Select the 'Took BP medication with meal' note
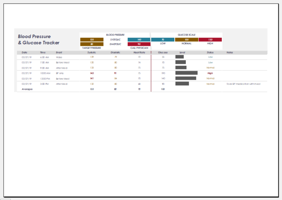The image size is (282, 200). pos(243,84)
